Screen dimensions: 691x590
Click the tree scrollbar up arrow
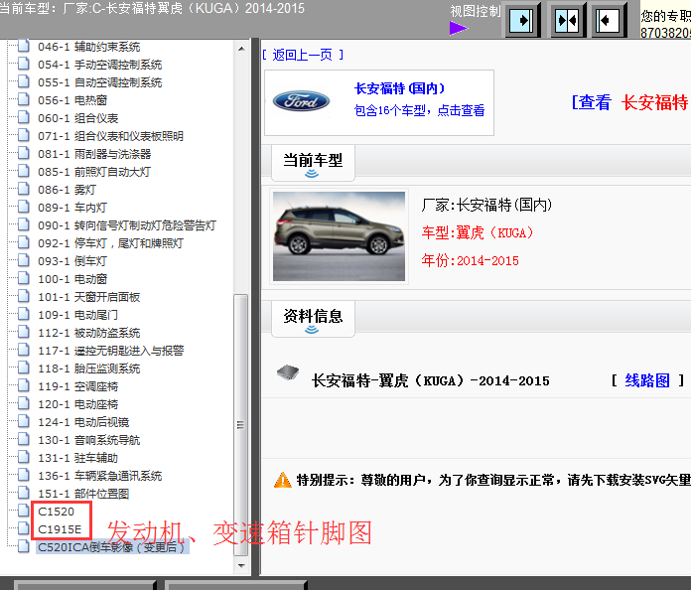tap(241, 49)
